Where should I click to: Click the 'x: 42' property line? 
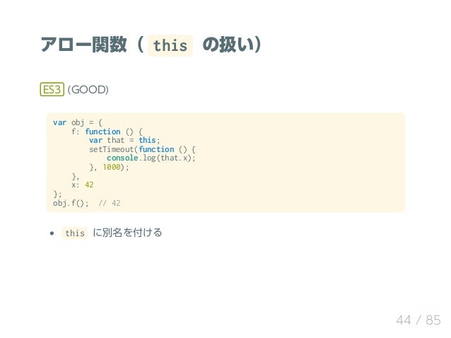[x=83, y=185]
